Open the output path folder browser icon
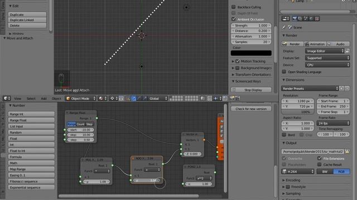 coord(347,151)
